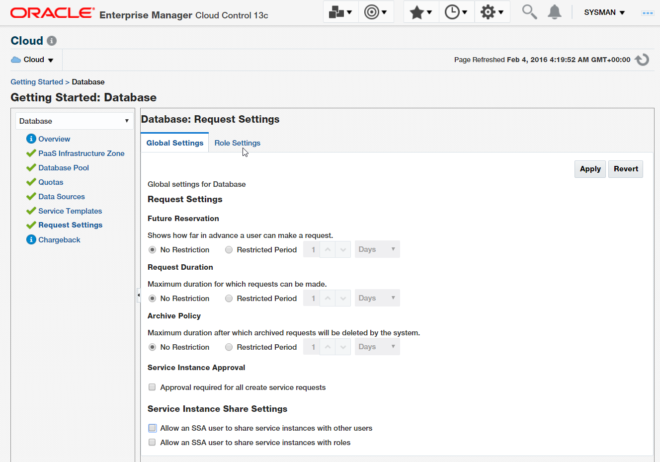Enable approval for all create service requests
Screen dimensions: 660x462
[152, 387]
